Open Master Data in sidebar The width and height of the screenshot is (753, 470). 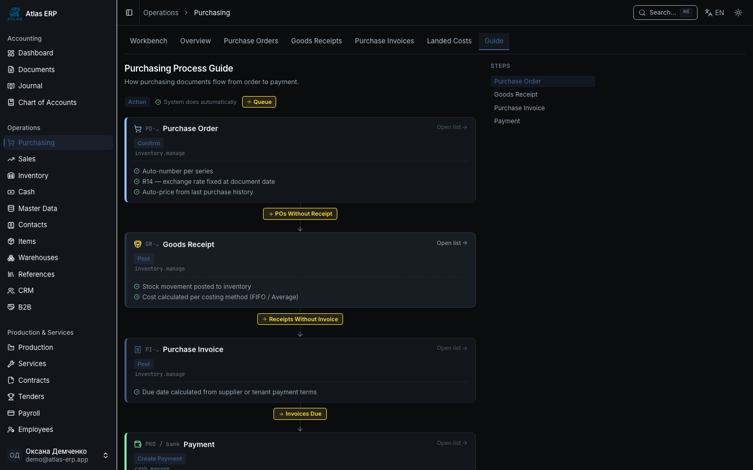(x=58, y=208)
